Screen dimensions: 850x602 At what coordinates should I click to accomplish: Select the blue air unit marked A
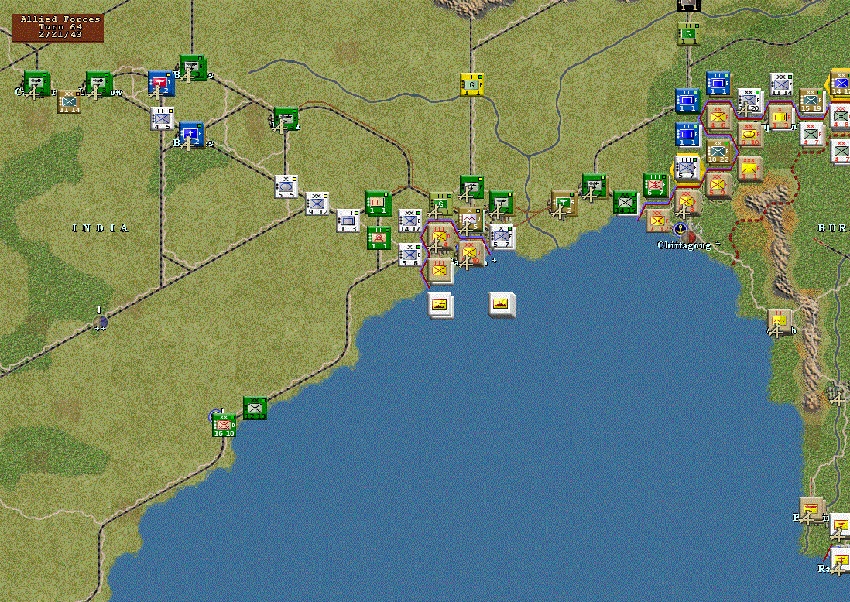point(191,135)
